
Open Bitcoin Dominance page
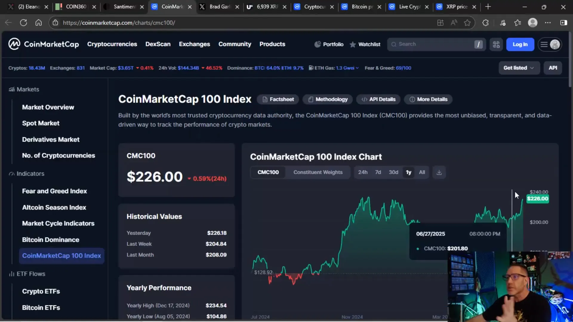point(50,240)
